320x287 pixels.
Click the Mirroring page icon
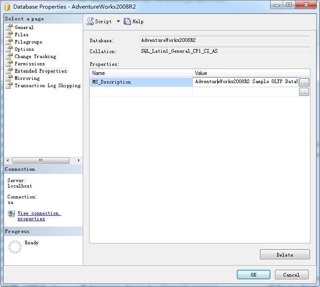tap(9, 78)
